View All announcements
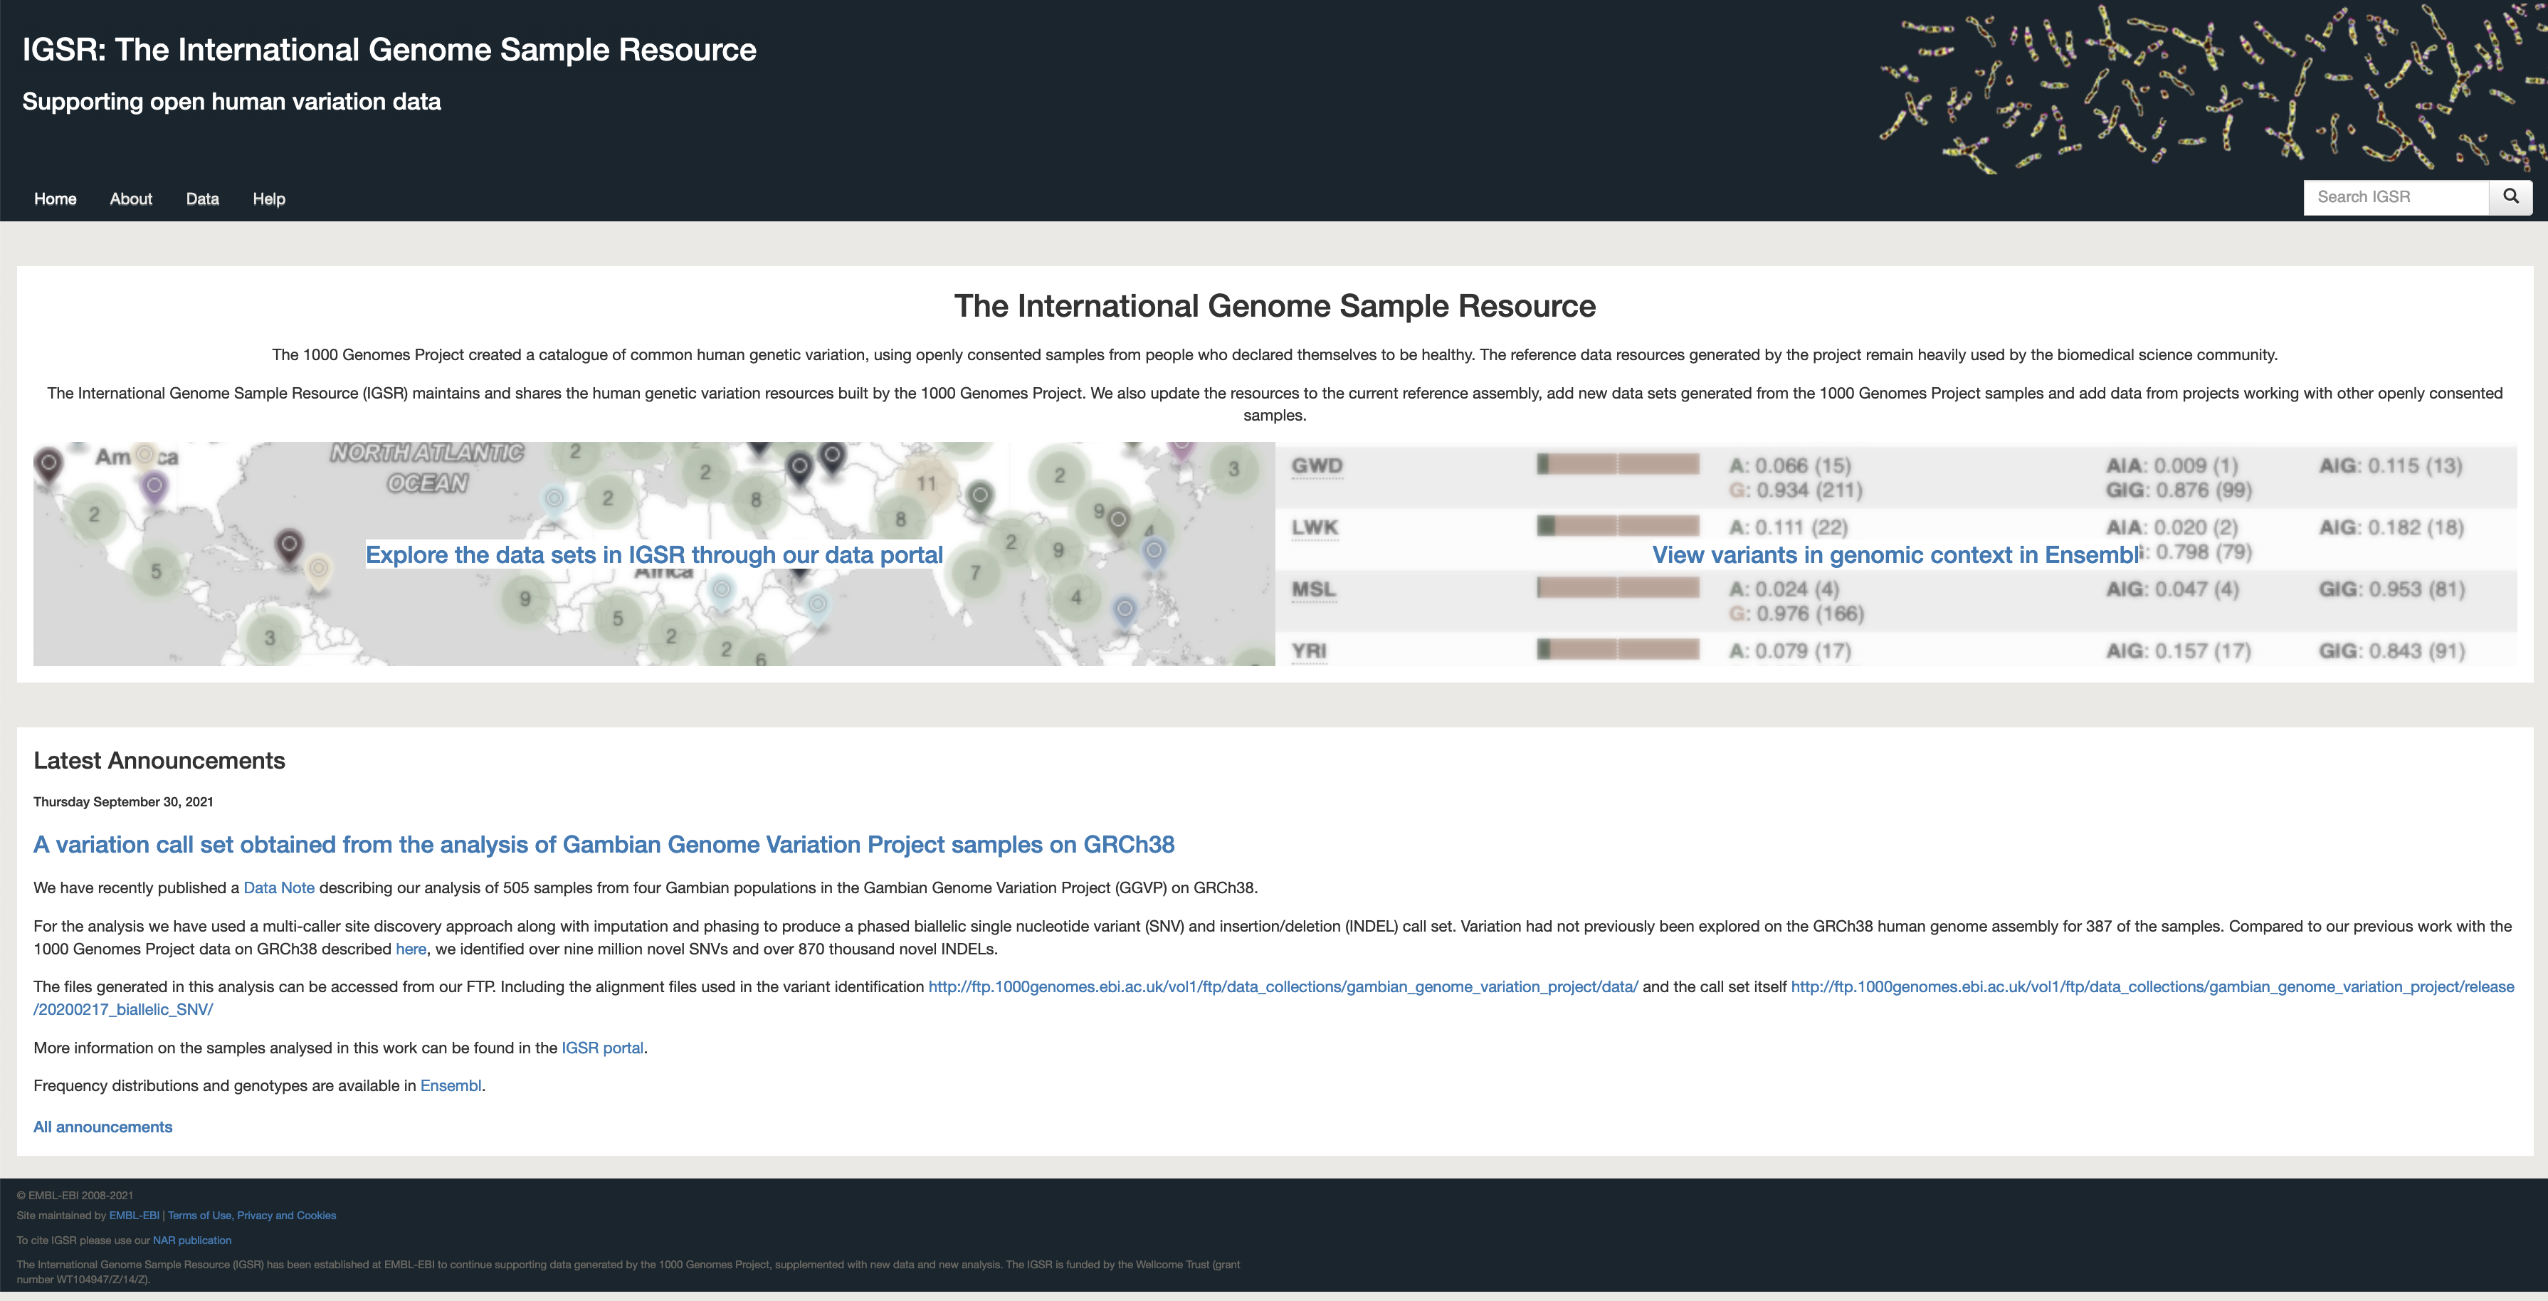 click(102, 1127)
